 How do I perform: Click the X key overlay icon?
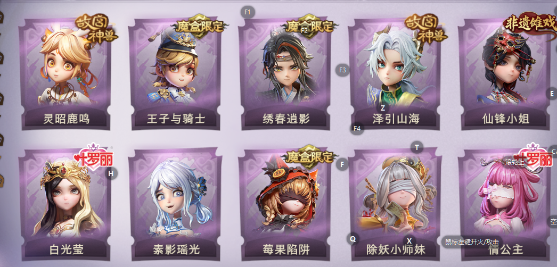(x=409, y=240)
